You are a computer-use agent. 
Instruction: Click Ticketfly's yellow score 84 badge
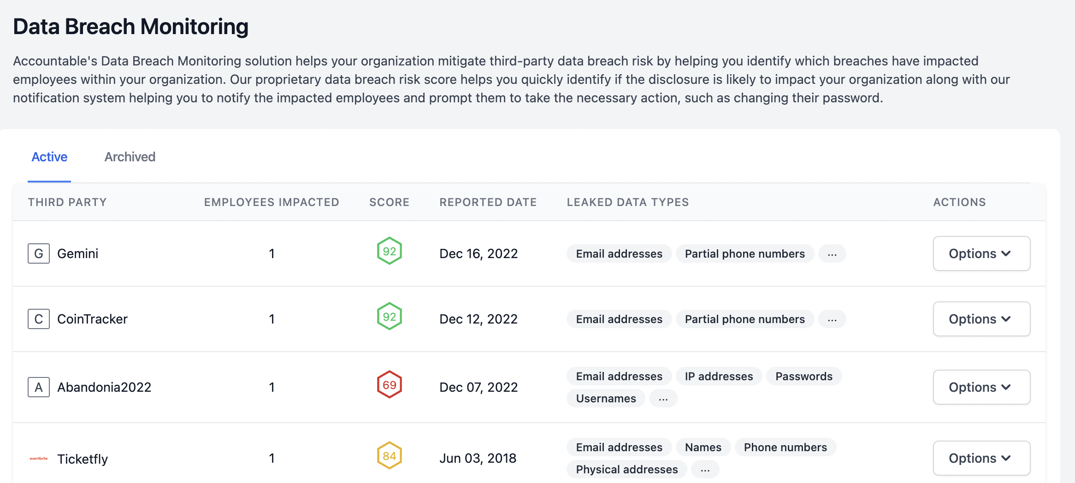[390, 456]
